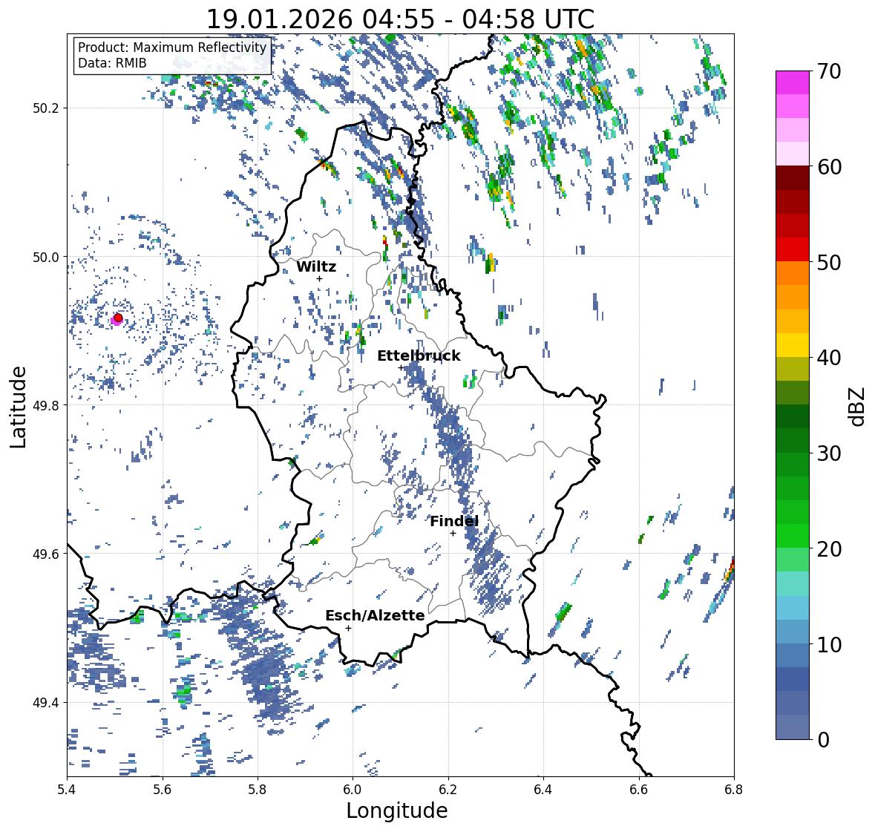Click the 50 value on colorbar
The width and height of the screenshot is (875, 829).
coord(829,262)
